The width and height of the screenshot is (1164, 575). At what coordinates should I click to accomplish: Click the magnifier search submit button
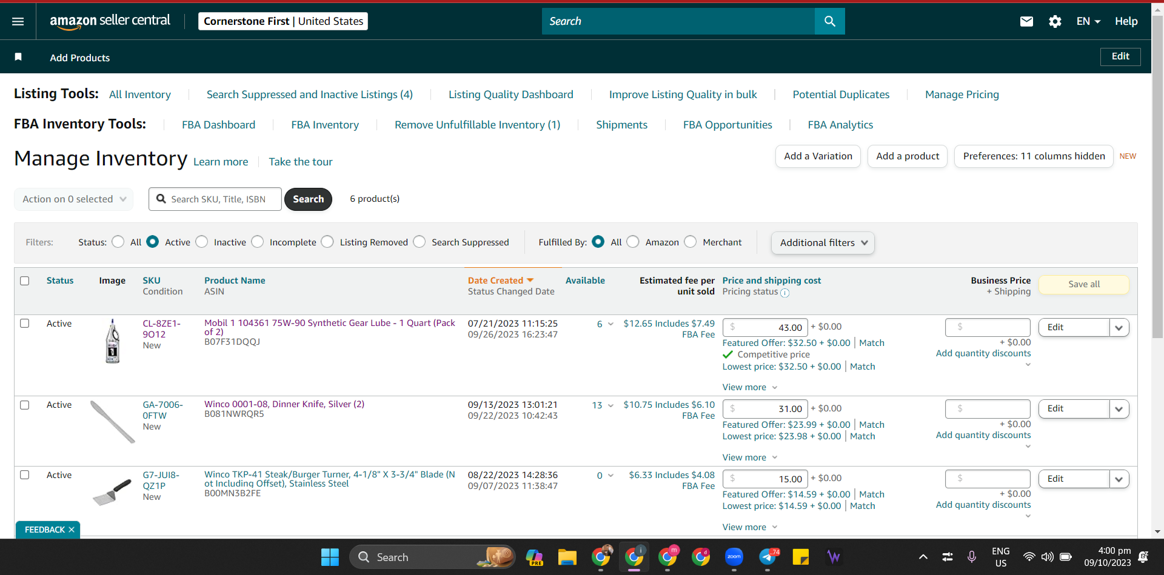pos(830,21)
